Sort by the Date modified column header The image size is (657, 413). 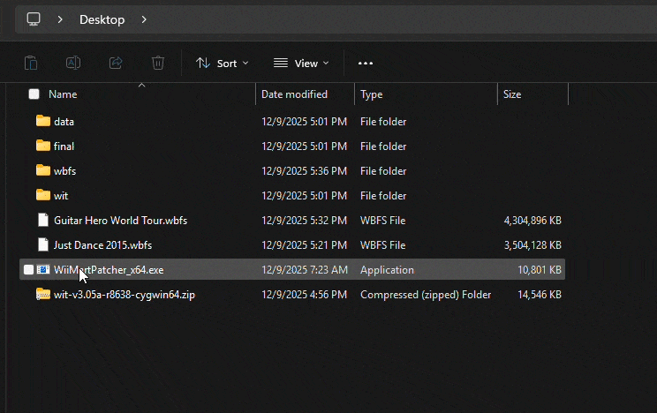294,94
